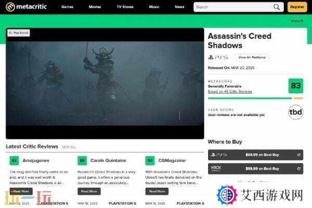The image size is (312, 208).
Task: Open external link icon on PS5 Best Buy row
Action: tap(298, 154)
